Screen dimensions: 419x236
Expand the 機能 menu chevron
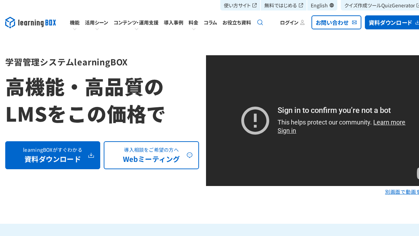coord(75,29)
